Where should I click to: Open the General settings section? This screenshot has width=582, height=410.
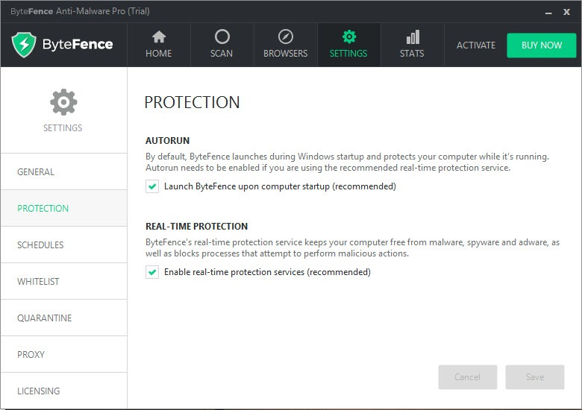pos(64,171)
